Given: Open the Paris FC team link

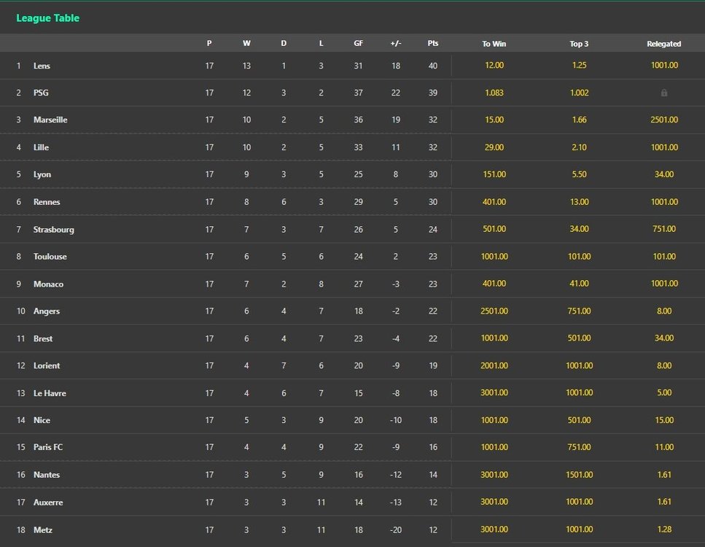Looking at the screenshot, I should point(48,447).
